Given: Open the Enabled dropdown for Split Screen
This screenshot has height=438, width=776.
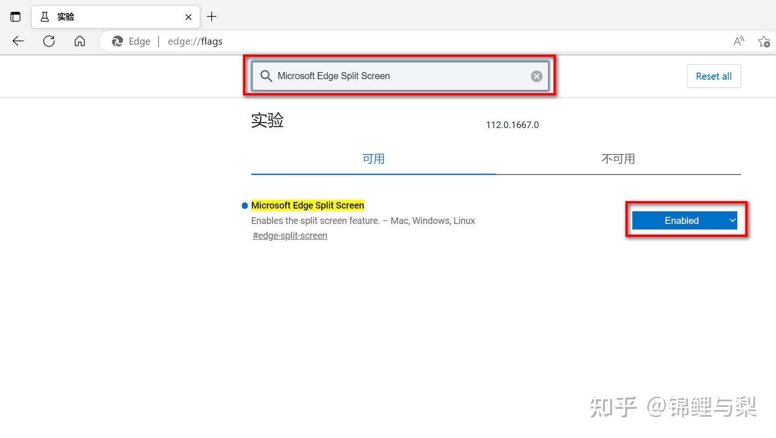Looking at the screenshot, I should pyautogui.click(x=684, y=220).
